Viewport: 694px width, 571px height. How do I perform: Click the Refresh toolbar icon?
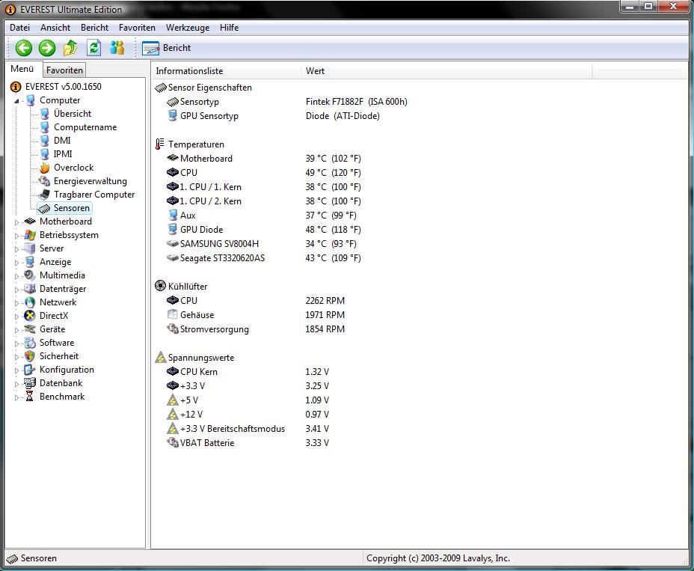[93, 48]
